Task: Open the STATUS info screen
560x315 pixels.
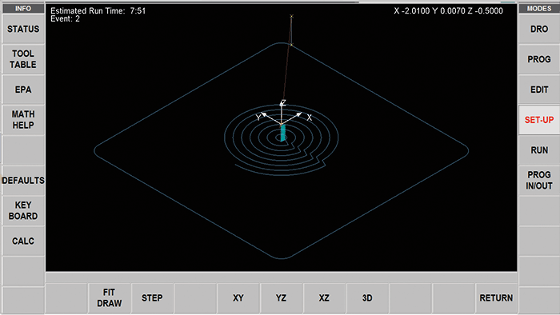Action: pos(23,29)
